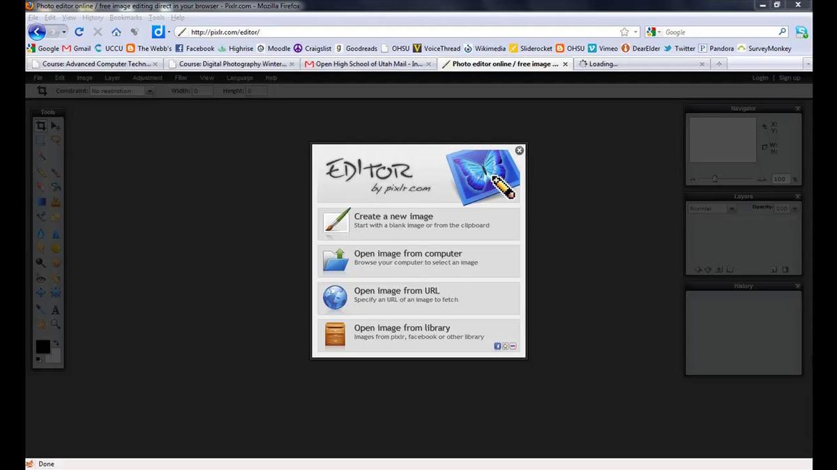Select the Dodge tool in Tools panel
837x470 pixels.
tap(41, 263)
